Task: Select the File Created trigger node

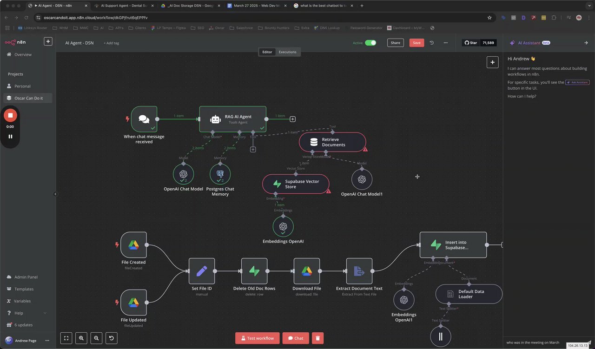Action: point(134,245)
